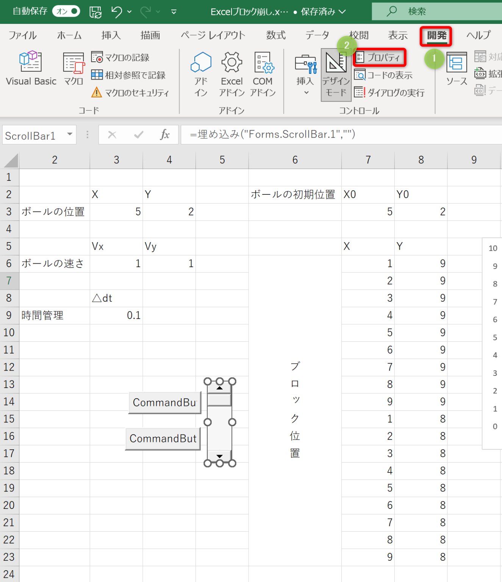The height and width of the screenshot is (582, 502).
Task: Open the ファイル menu
Action: [23, 35]
